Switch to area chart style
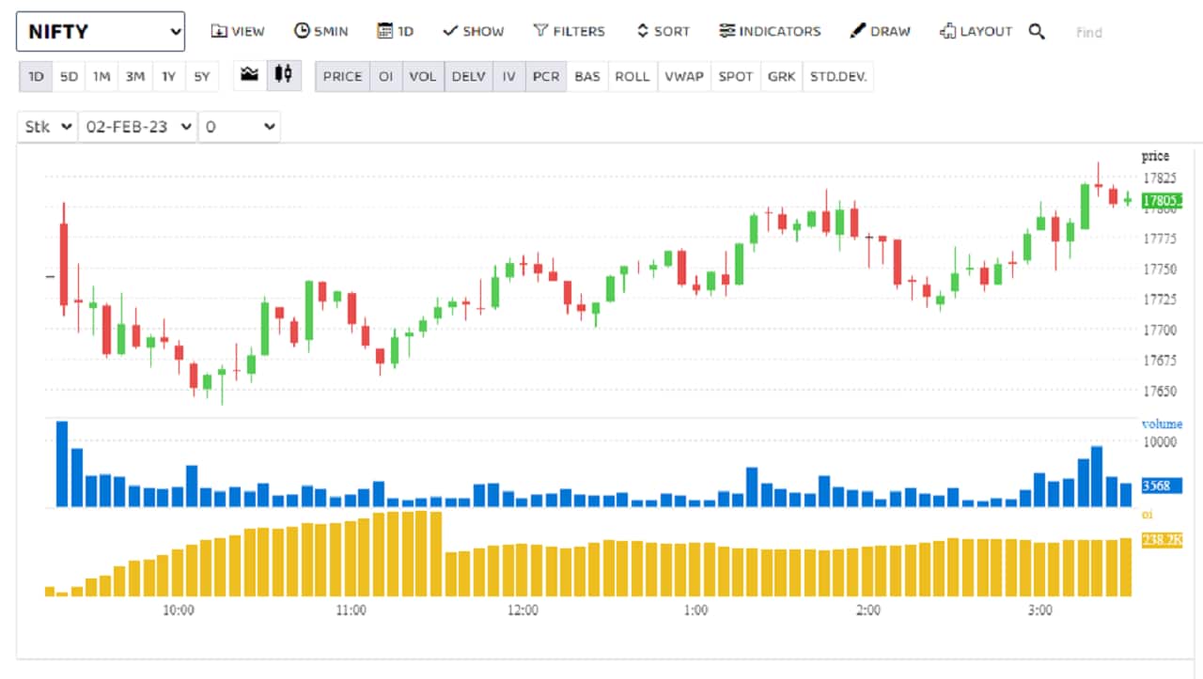1203x679 pixels. coord(249,76)
